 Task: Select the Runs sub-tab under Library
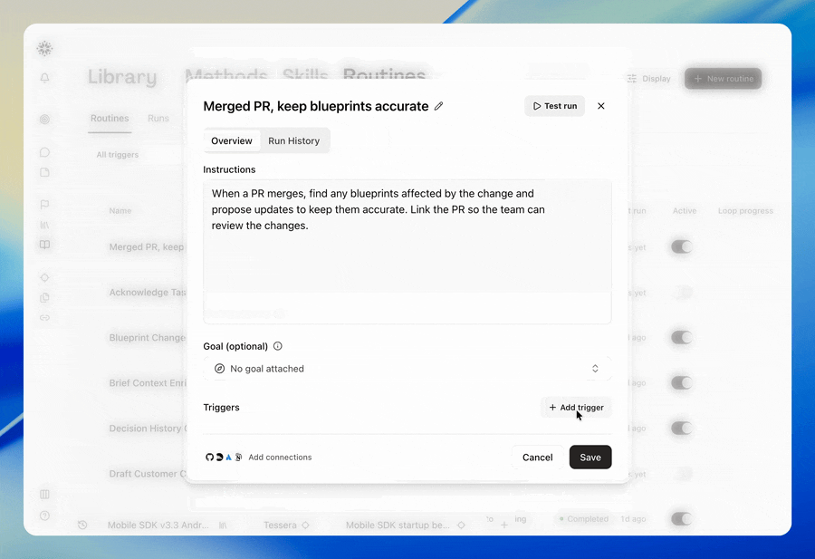158,119
